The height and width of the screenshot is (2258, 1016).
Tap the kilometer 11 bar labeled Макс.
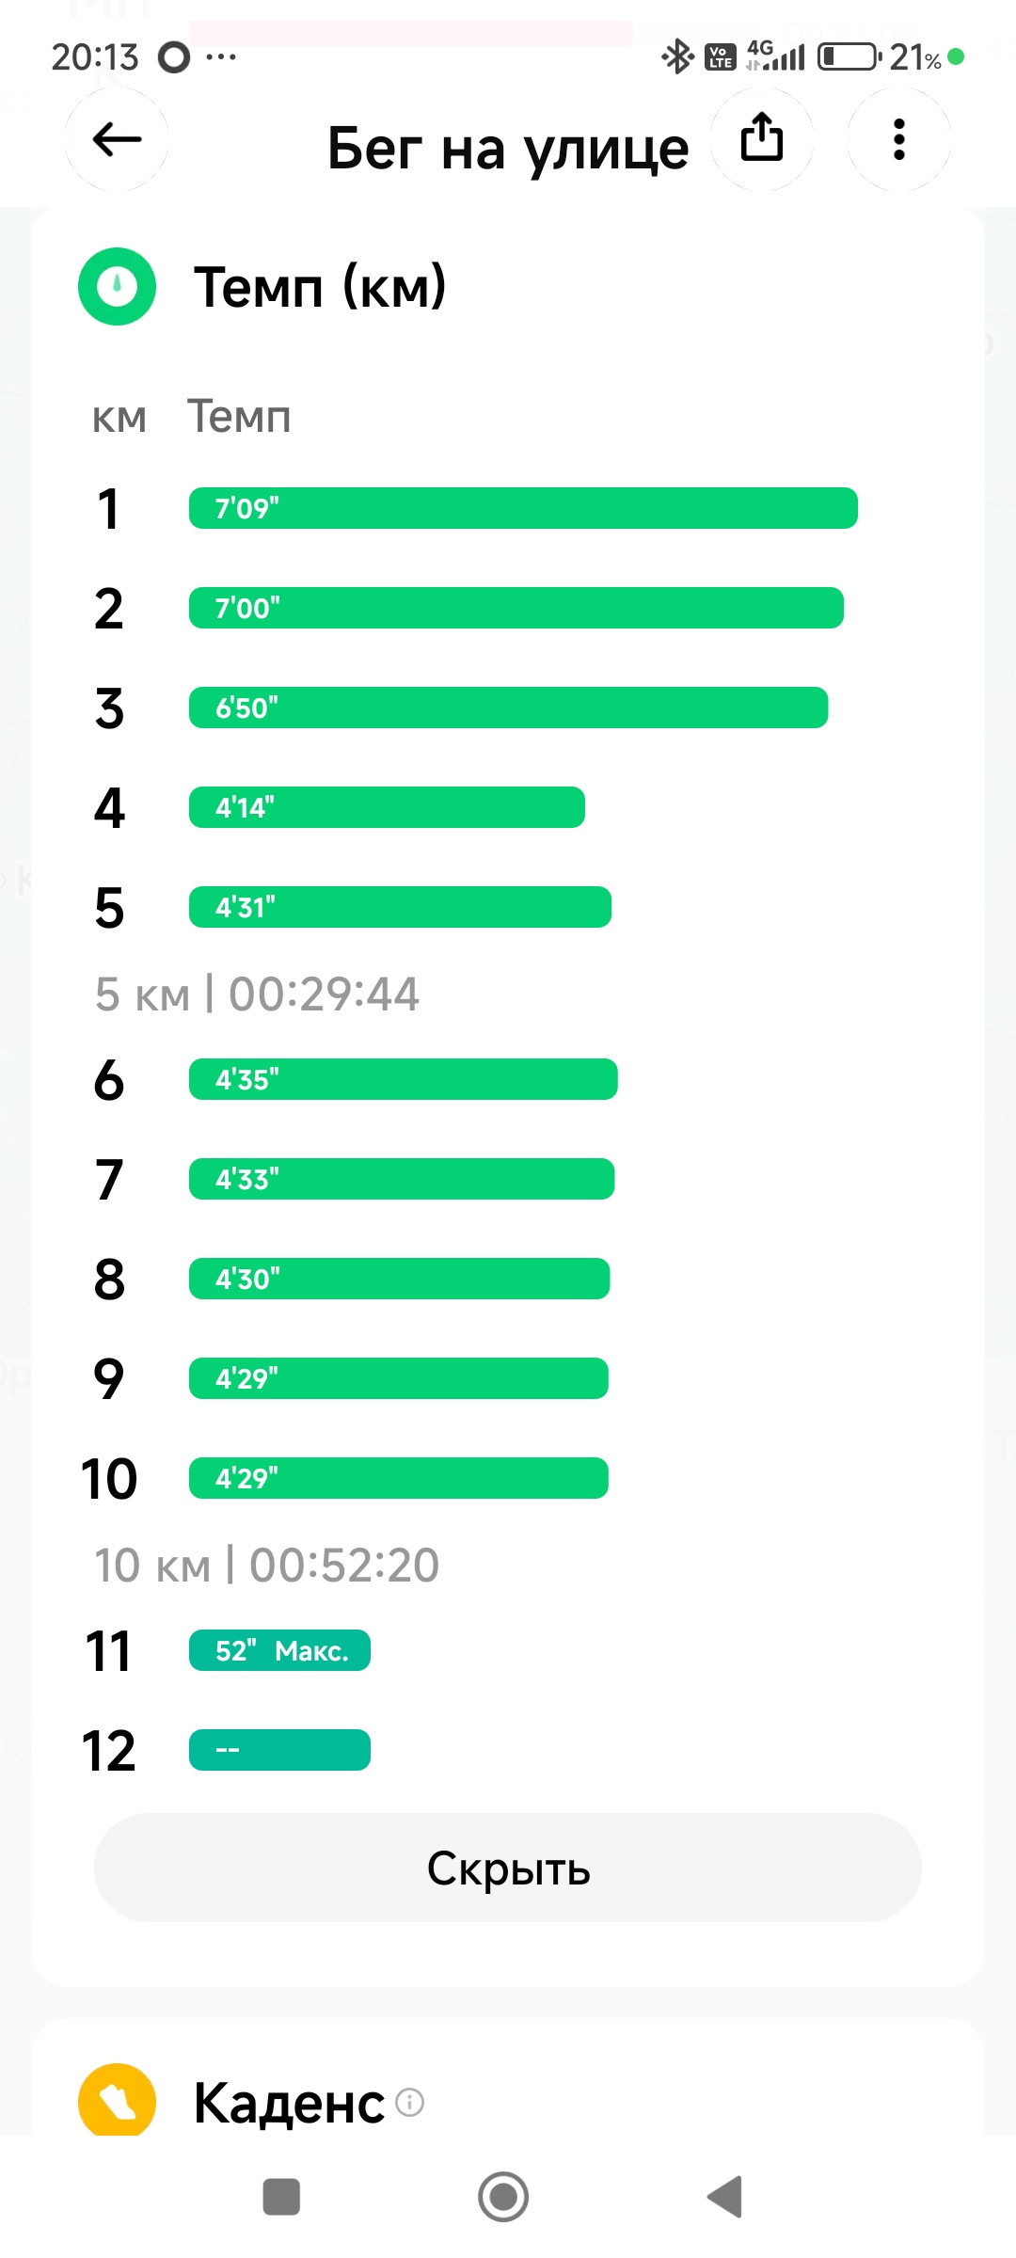click(x=279, y=1650)
